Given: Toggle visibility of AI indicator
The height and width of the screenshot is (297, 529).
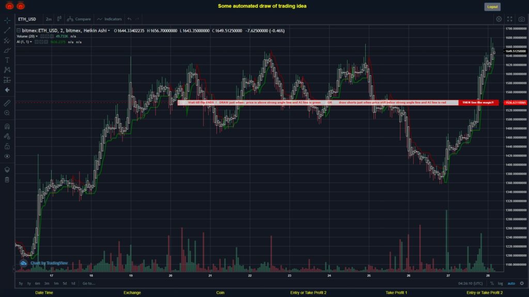Looking at the screenshot, I should point(37,42).
